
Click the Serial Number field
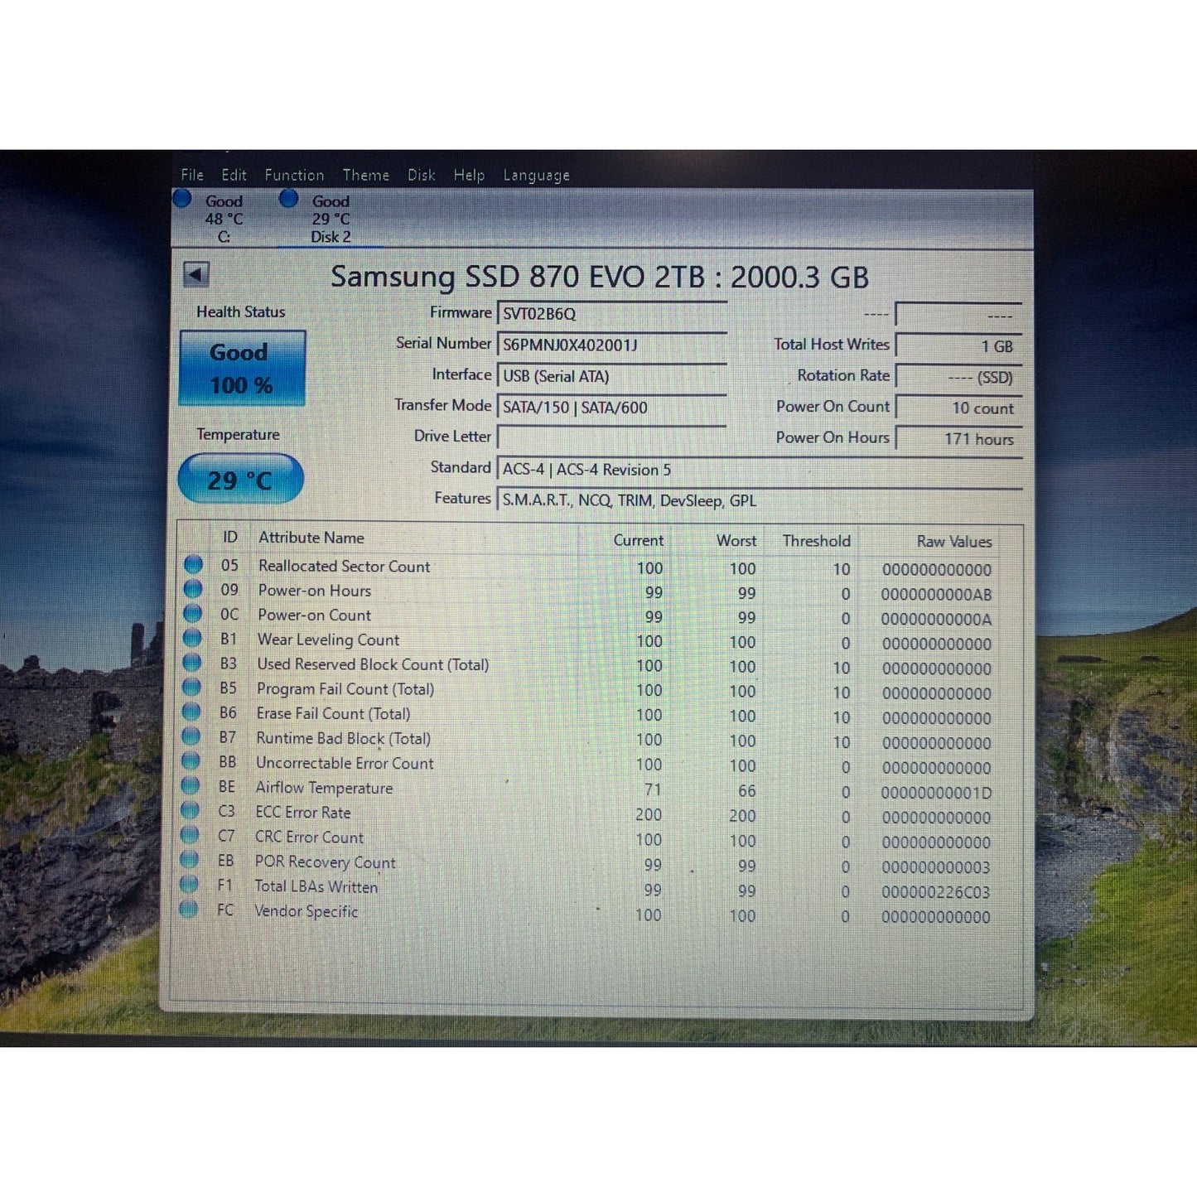click(612, 345)
